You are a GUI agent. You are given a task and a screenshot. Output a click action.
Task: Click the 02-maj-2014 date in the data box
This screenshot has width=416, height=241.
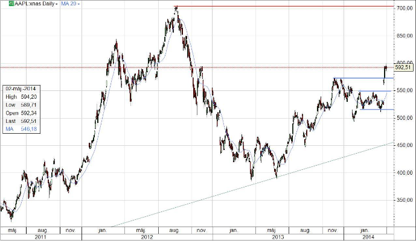21,89
